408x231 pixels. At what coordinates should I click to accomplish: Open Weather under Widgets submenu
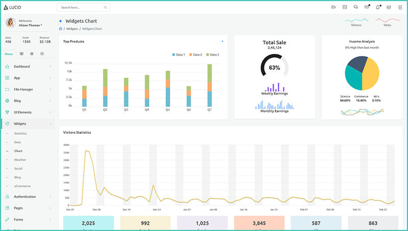[x=20, y=160]
